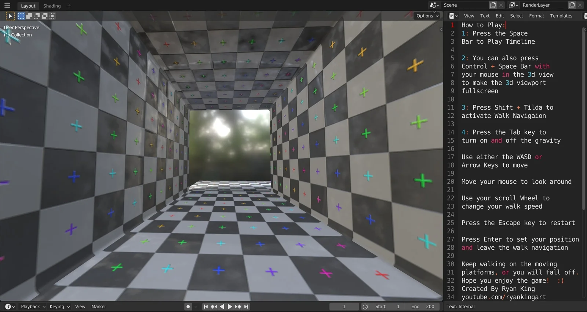Open the timeline editor type dropdown
Viewport: 587px width, 312px height.
[x=10, y=307]
